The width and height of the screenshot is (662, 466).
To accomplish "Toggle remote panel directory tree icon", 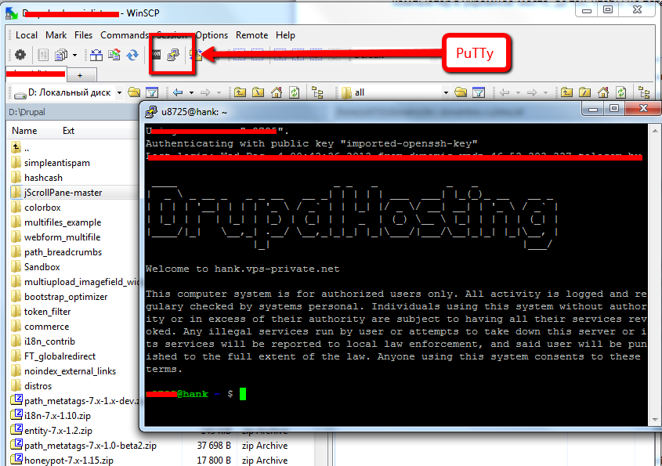I will pyautogui.click(x=644, y=92).
